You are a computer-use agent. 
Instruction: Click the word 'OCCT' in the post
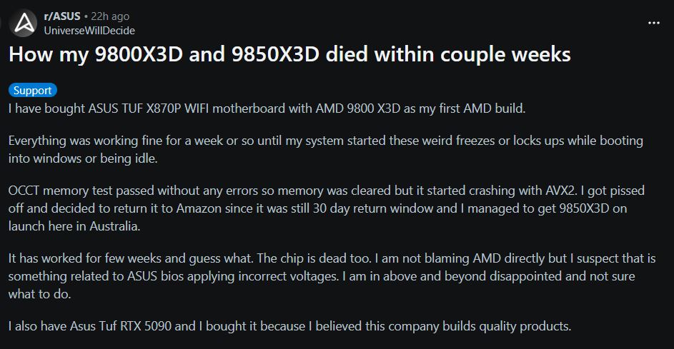24,191
